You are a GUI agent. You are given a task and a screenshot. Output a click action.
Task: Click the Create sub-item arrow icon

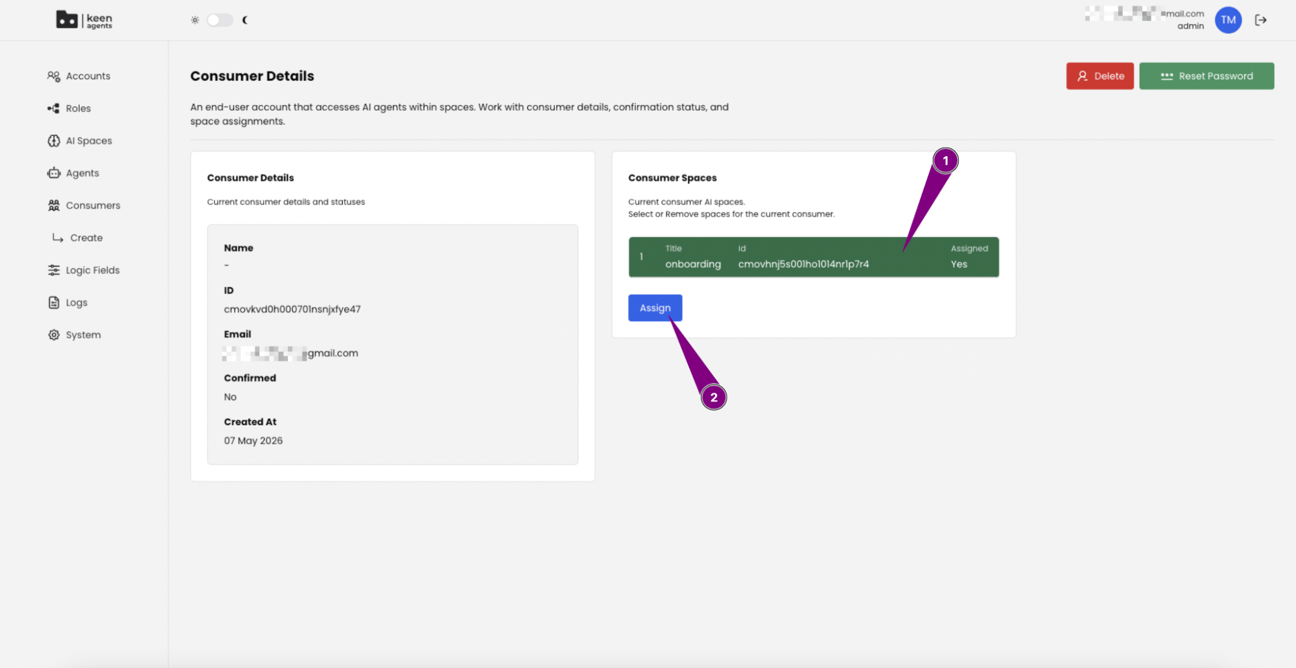(58, 238)
